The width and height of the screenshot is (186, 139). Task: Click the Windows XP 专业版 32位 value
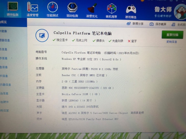point(91,59)
